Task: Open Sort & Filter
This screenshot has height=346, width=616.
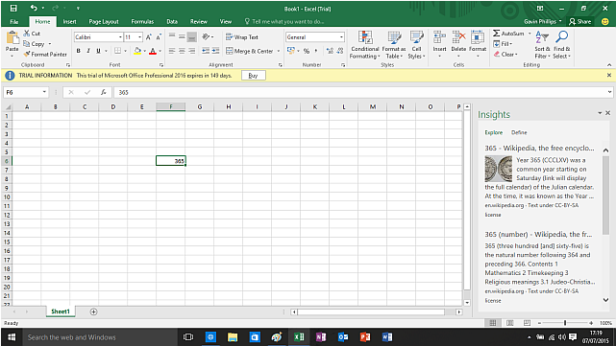Action: tap(542, 45)
